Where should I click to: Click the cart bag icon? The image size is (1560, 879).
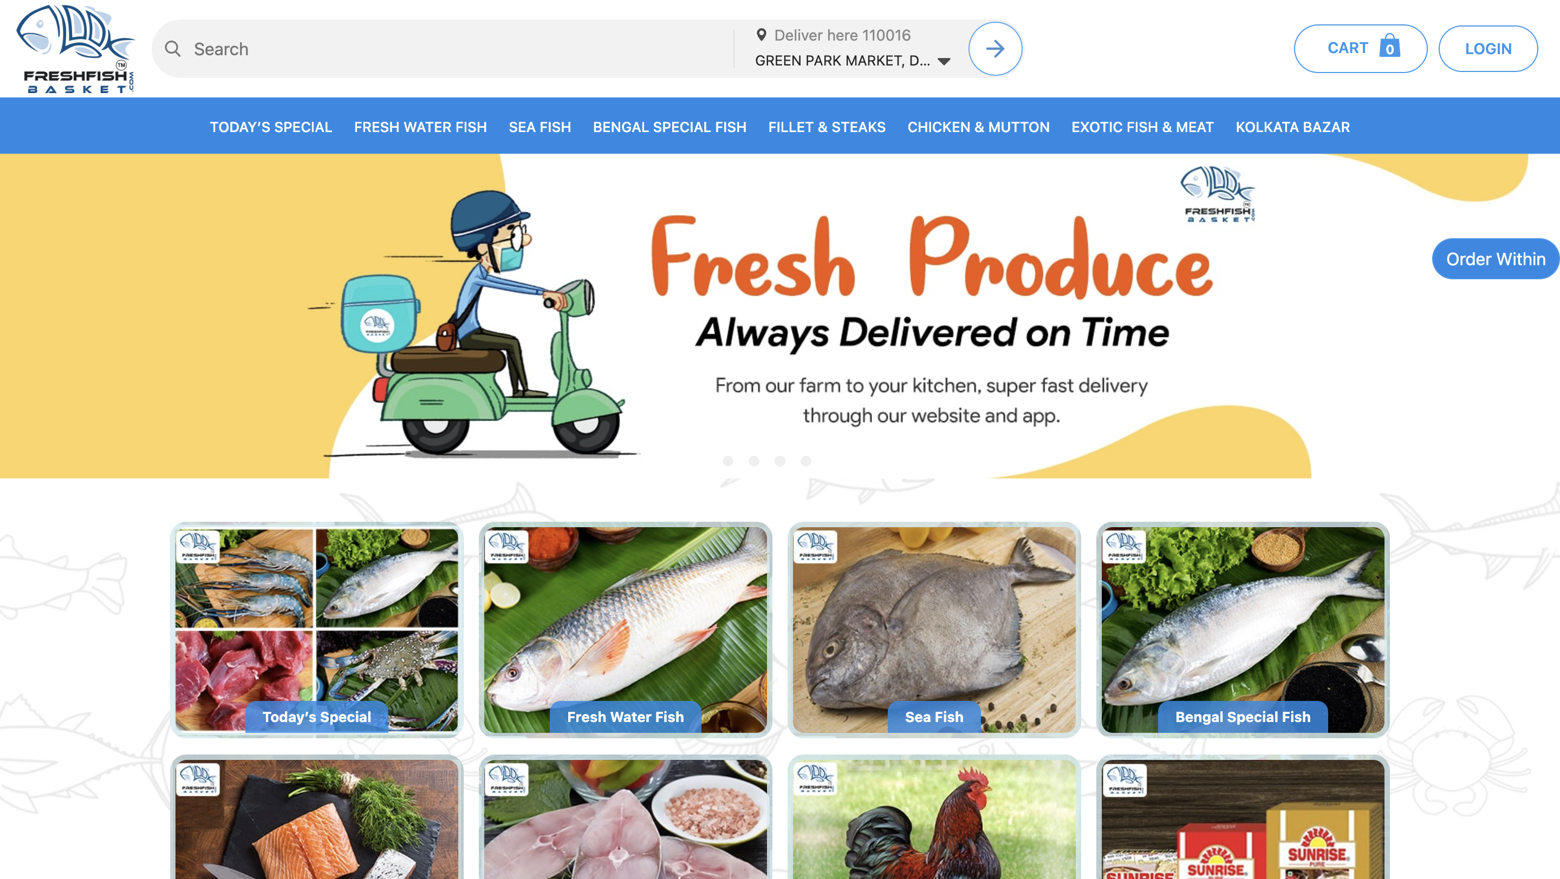click(1389, 46)
